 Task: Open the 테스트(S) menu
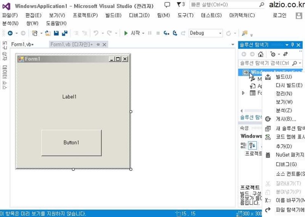pyautogui.click(x=211, y=15)
